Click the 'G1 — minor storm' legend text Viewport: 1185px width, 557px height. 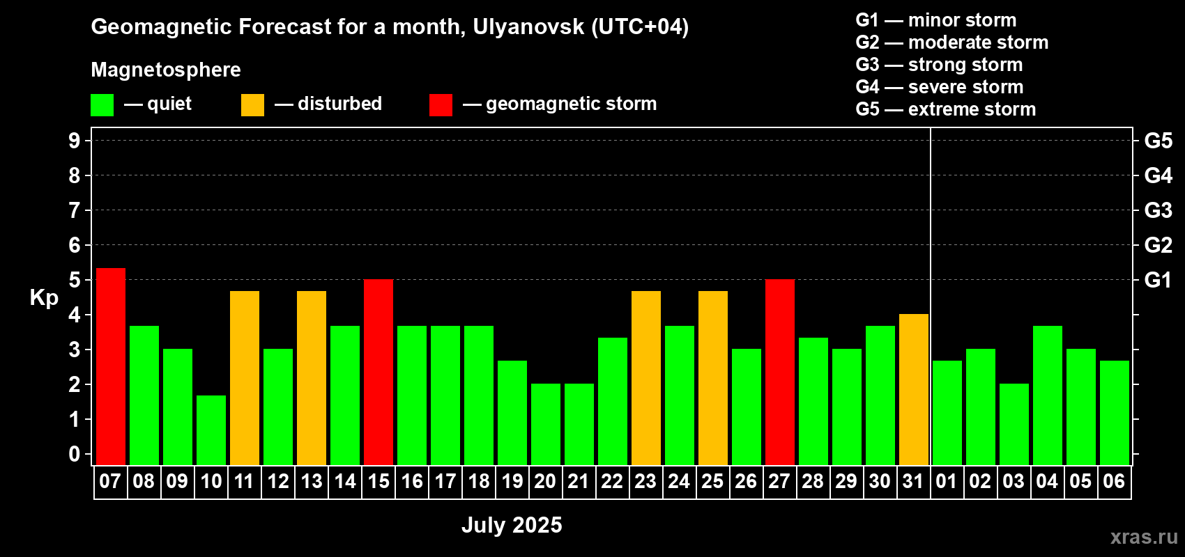click(936, 20)
